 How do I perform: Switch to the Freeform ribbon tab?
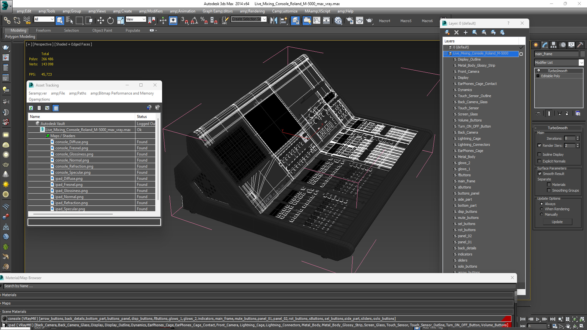click(x=43, y=30)
